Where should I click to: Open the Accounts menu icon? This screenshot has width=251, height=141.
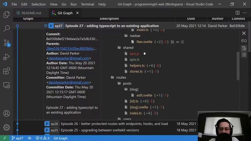(x=6, y=113)
